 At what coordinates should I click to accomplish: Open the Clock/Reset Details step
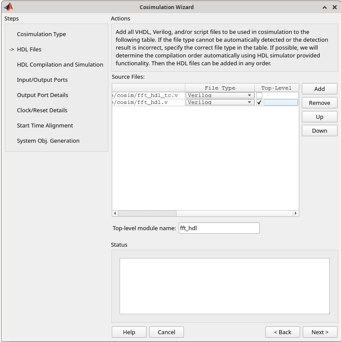pyautogui.click(x=42, y=110)
